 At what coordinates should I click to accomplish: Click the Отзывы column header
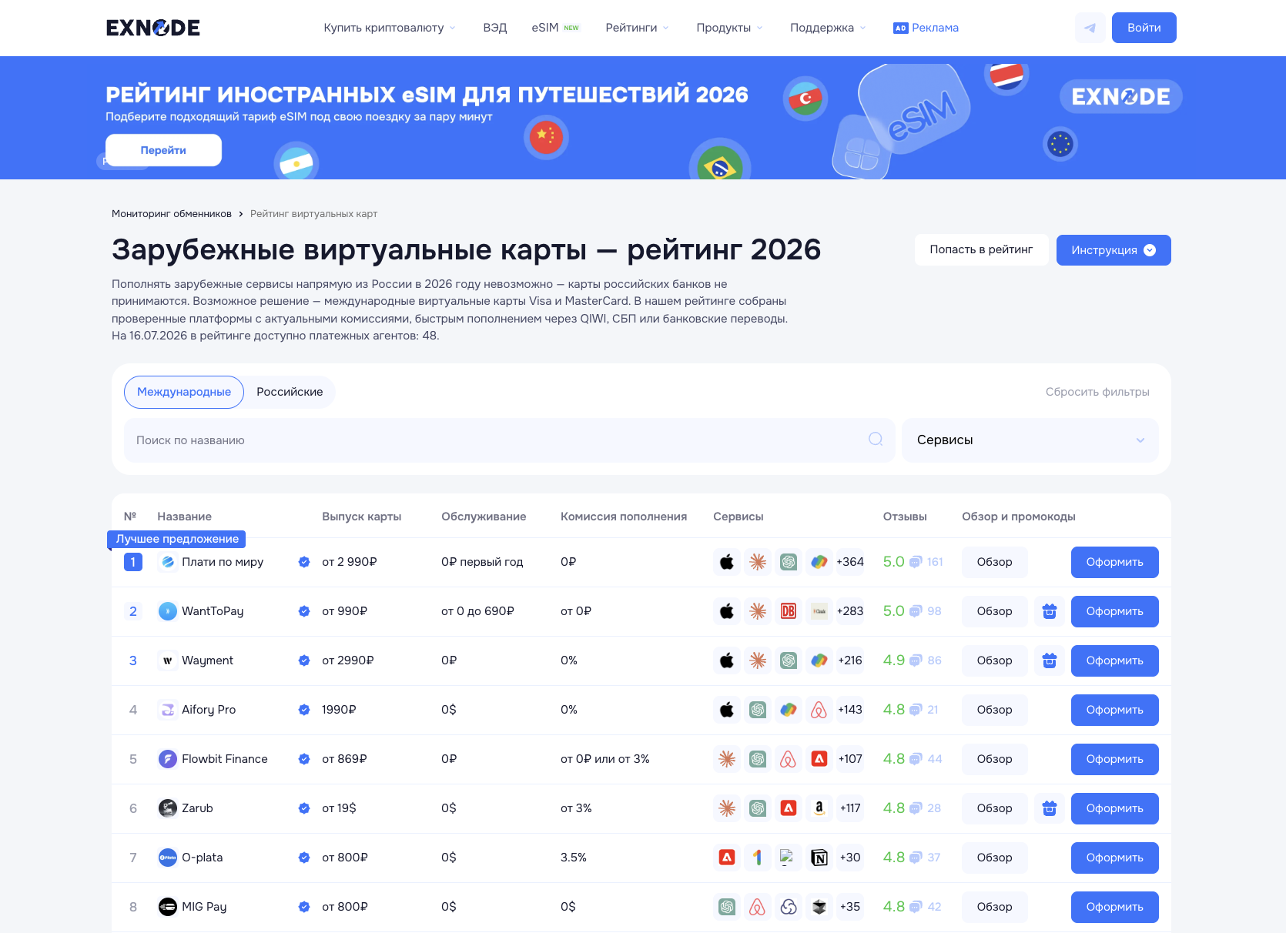tap(905, 517)
